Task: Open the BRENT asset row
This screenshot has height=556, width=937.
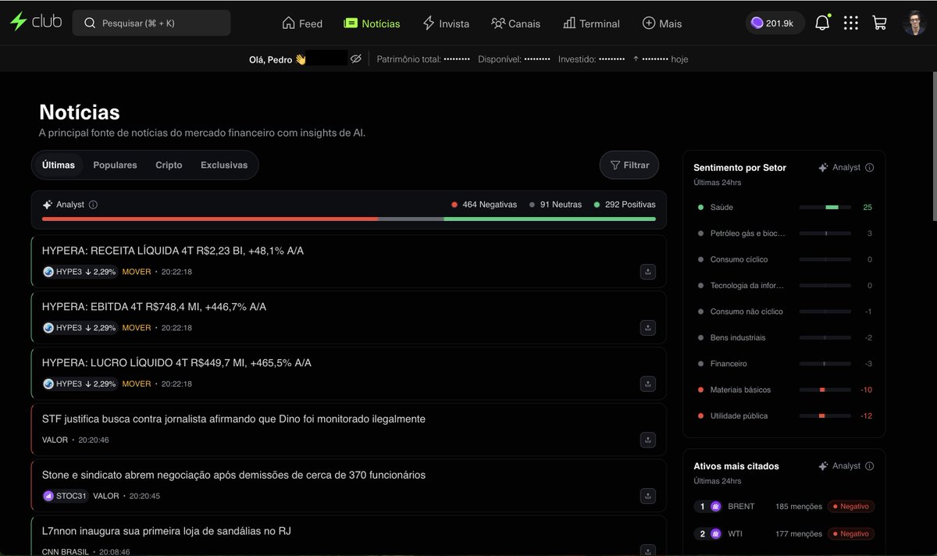Action: click(785, 506)
